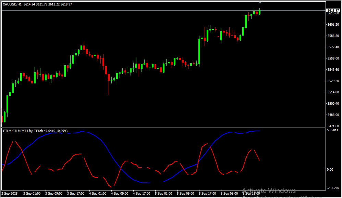Click the 50.5011 indicator scale value
This screenshot has width=342, height=198.
pos(333,130)
